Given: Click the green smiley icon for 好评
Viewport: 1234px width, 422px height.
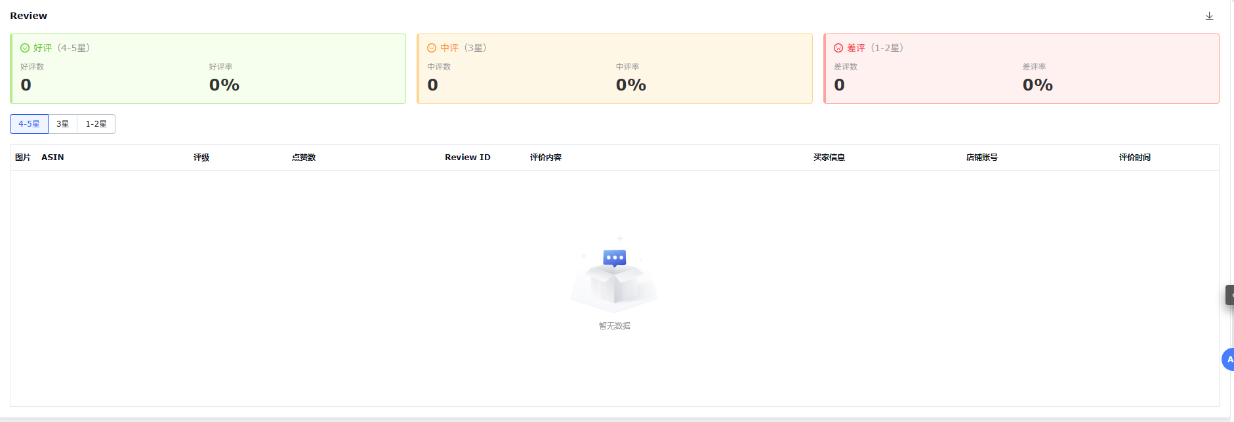Looking at the screenshot, I should pyautogui.click(x=25, y=48).
